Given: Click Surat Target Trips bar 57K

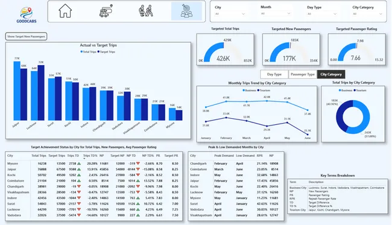Looking at the screenshot, I should pos(58,99).
